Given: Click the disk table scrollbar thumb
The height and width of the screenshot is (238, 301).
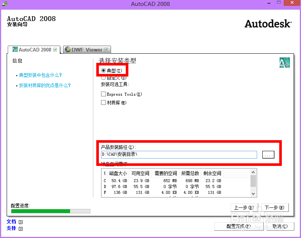Looking at the screenshot, I should pyautogui.click(x=253, y=181).
